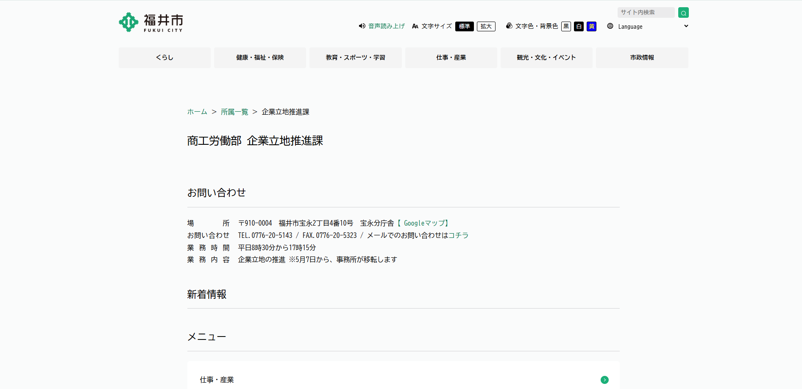Click the コチラ mail inquiry link
Image resolution: width=802 pixels, height=389 pixels.
tap(459, 235)
